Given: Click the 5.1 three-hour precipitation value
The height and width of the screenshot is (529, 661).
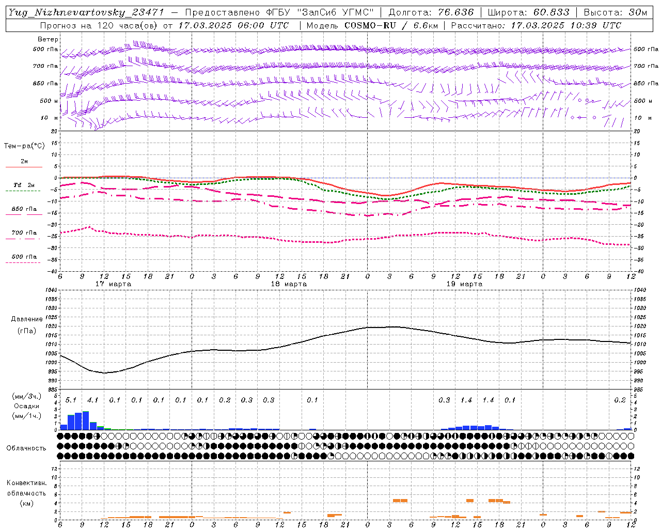Looking at the screenshot, I should click(71, 400).
